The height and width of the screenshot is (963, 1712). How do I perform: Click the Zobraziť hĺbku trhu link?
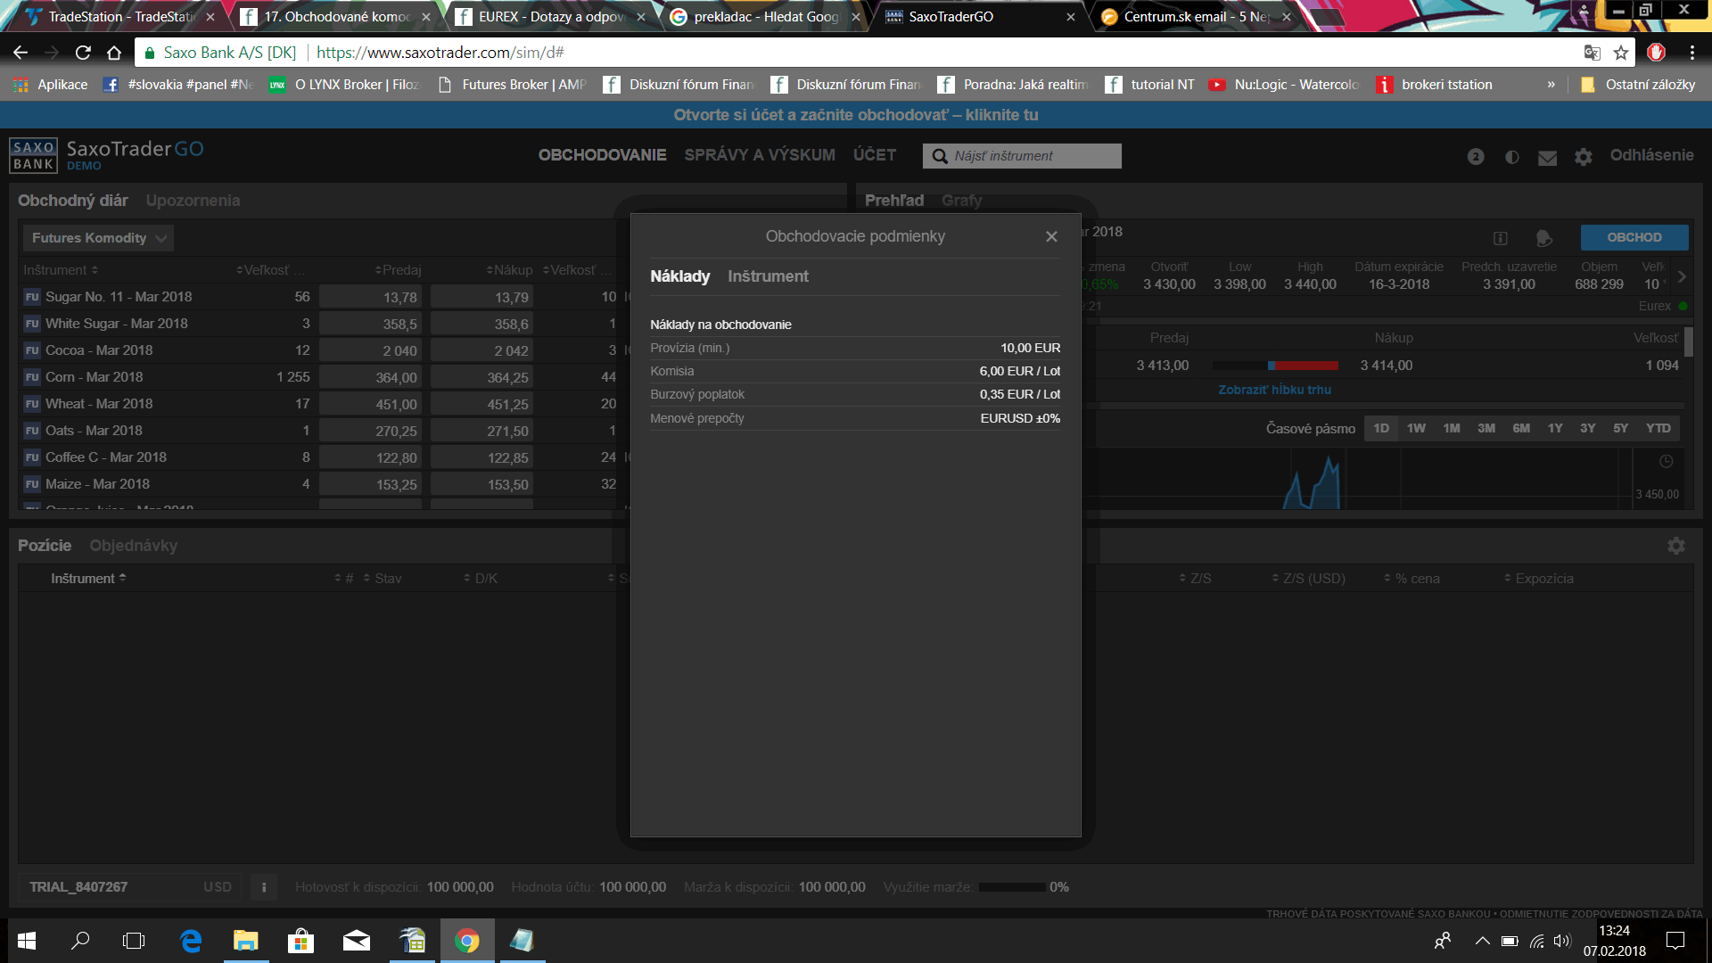point(1274,390)
